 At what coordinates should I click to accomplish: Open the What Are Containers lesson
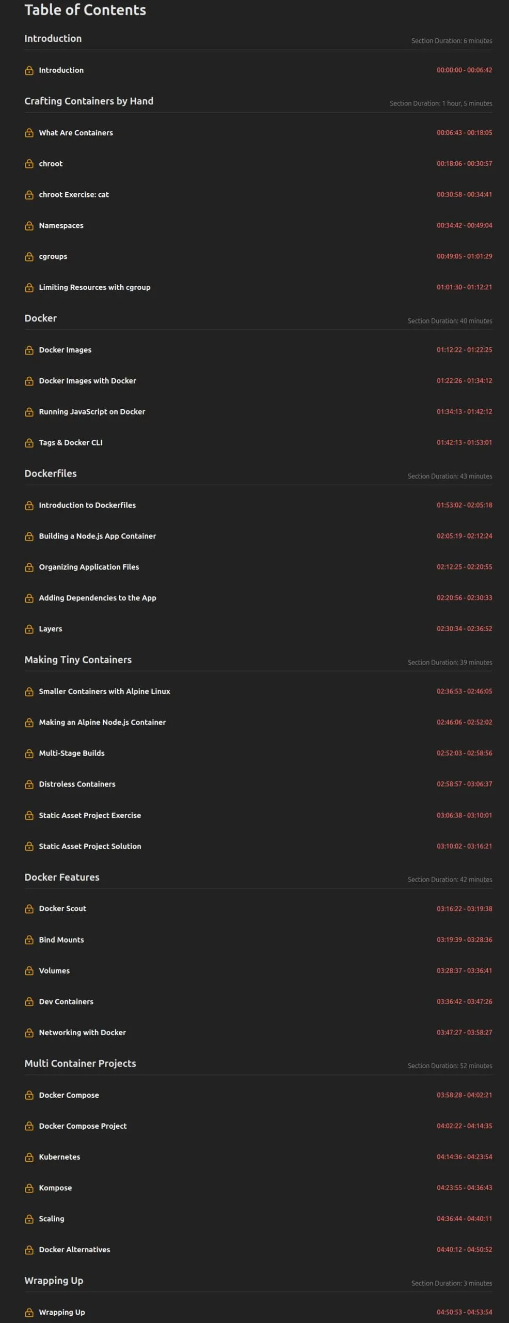76,133
